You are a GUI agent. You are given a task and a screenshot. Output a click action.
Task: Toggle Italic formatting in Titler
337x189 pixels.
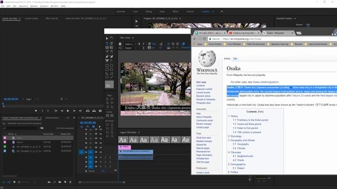pyautogui.click(x=143, y=44)
